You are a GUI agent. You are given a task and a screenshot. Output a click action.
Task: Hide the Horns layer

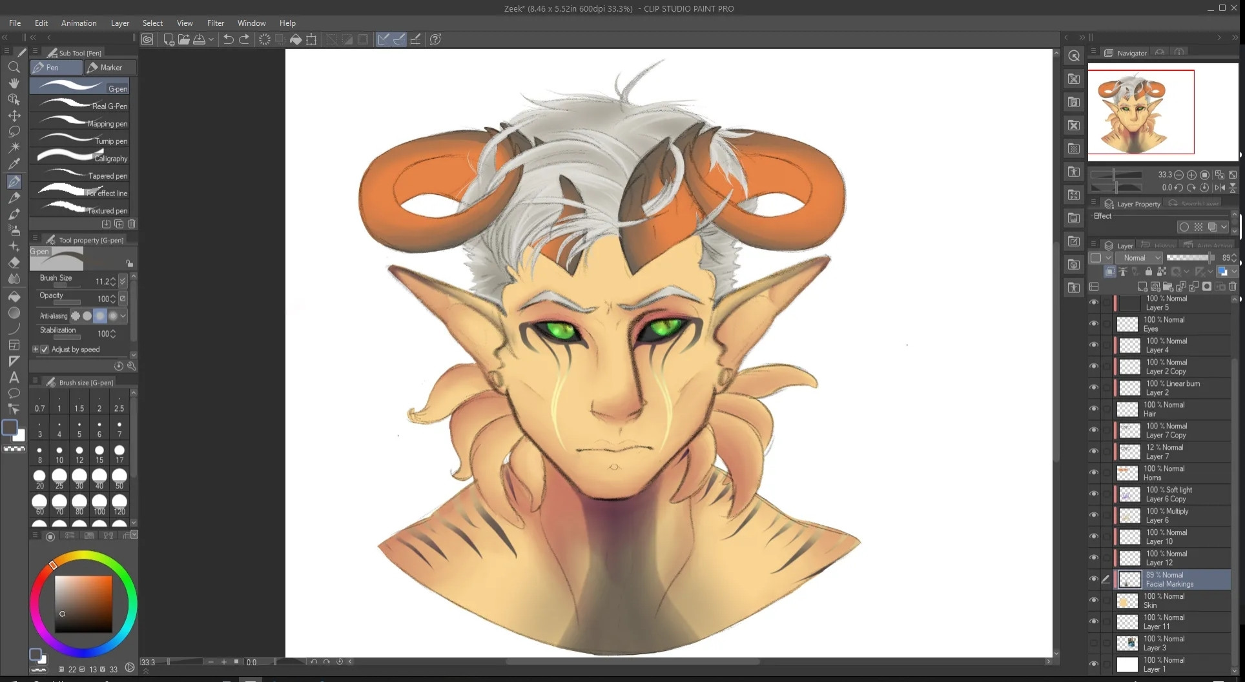[x=1094, y=472]
